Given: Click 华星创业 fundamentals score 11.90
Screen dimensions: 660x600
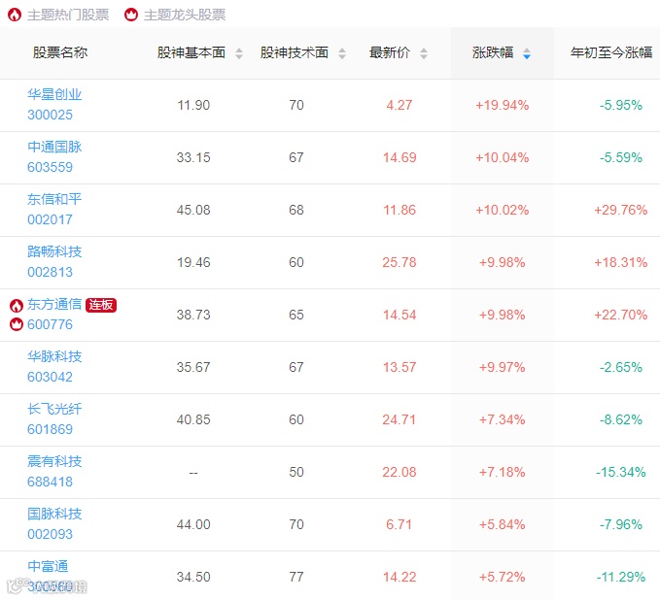Looking at the screenshot, I should [193, 105].
